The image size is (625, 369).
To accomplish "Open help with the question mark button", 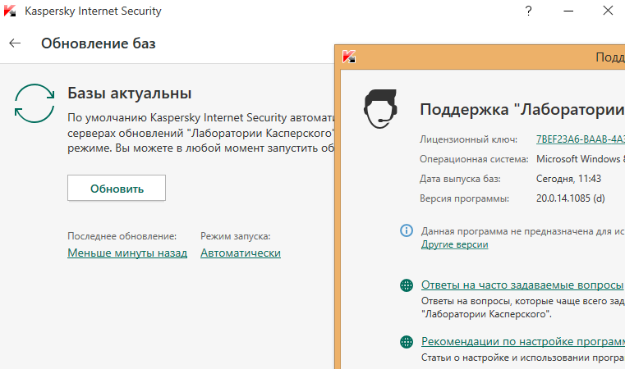I will (528, 11).
